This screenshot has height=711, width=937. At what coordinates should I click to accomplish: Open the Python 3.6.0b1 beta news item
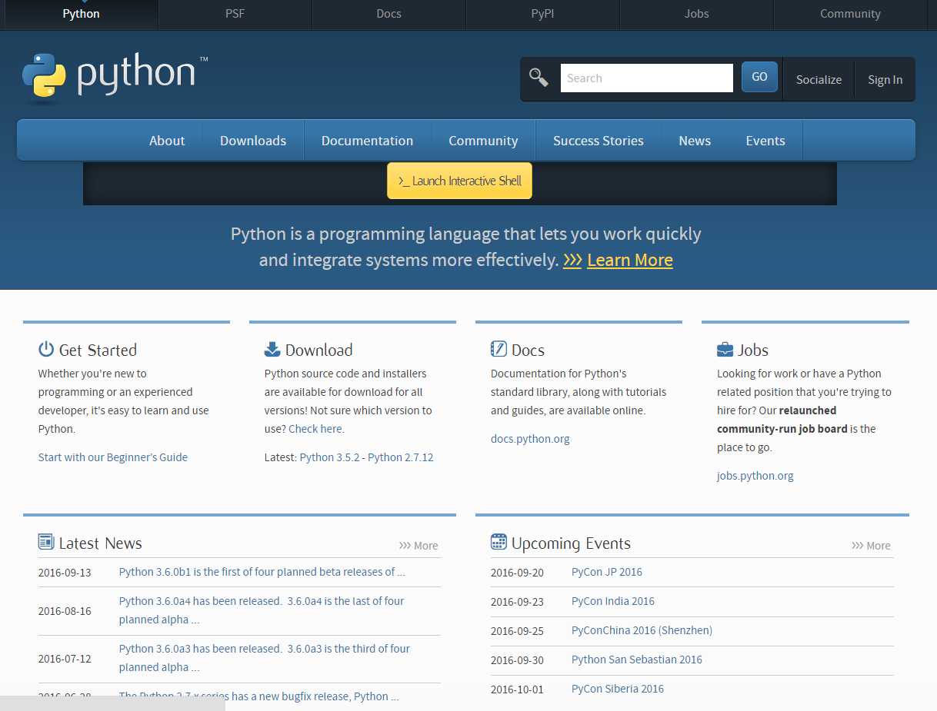click(262, 572)
